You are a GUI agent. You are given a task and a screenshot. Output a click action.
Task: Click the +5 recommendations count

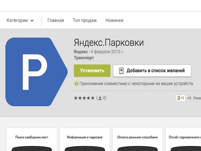(x=189, y=98)
